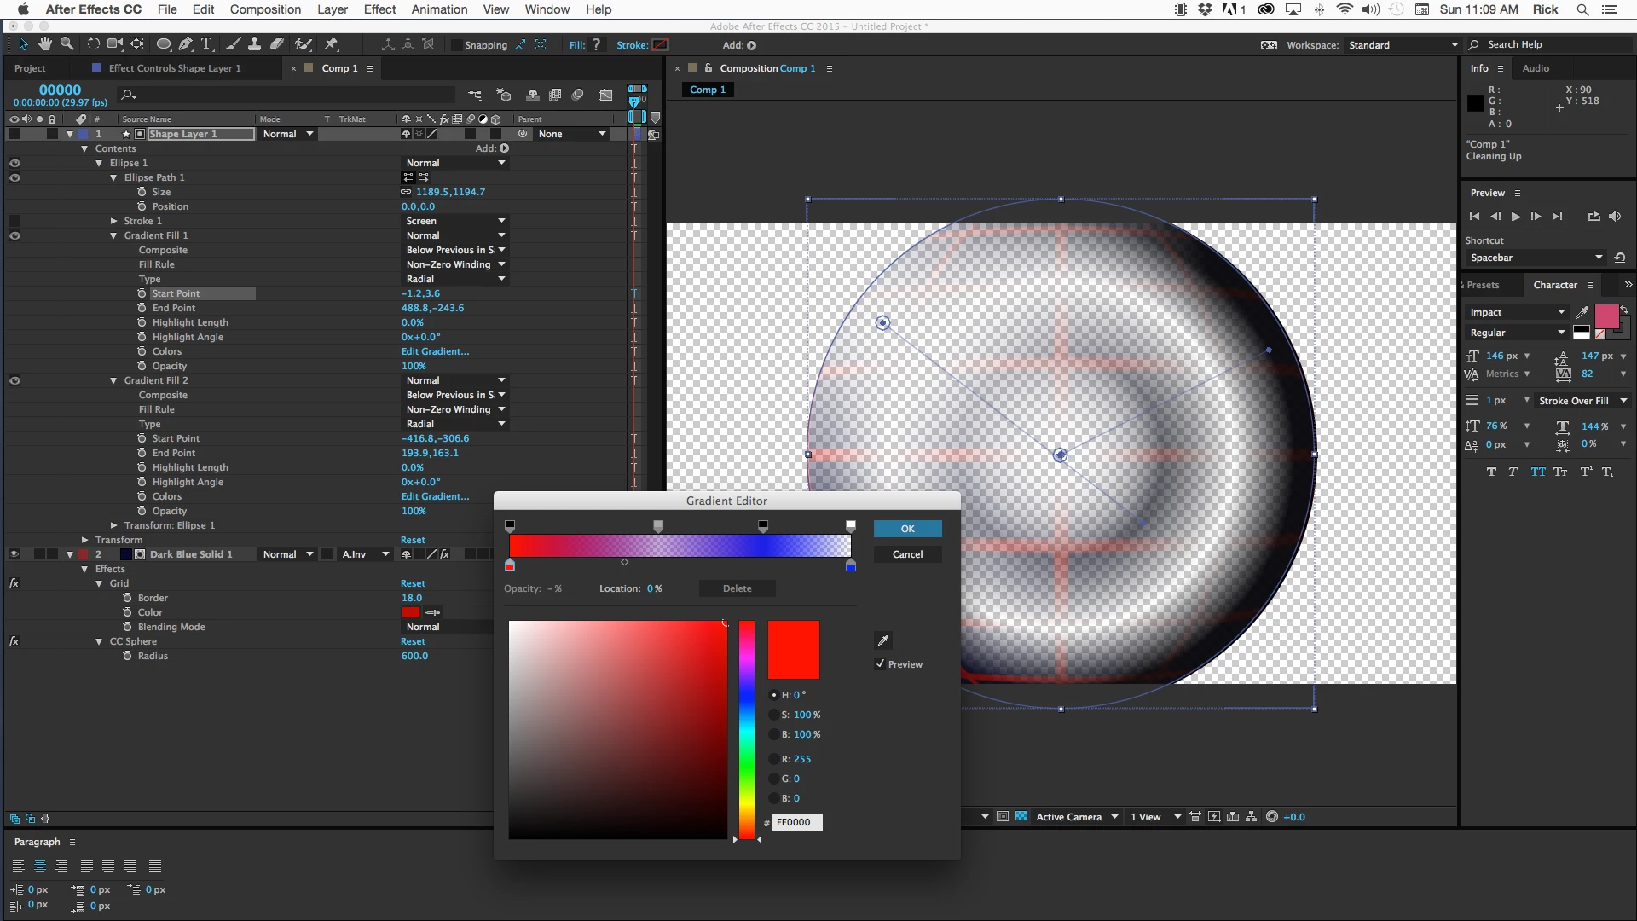Image resolution: width=1637 pixels, height=921 pixels.
Task: Toggle the Preview checkbox in Gradient Editor
Action: (x=880, y=663)
